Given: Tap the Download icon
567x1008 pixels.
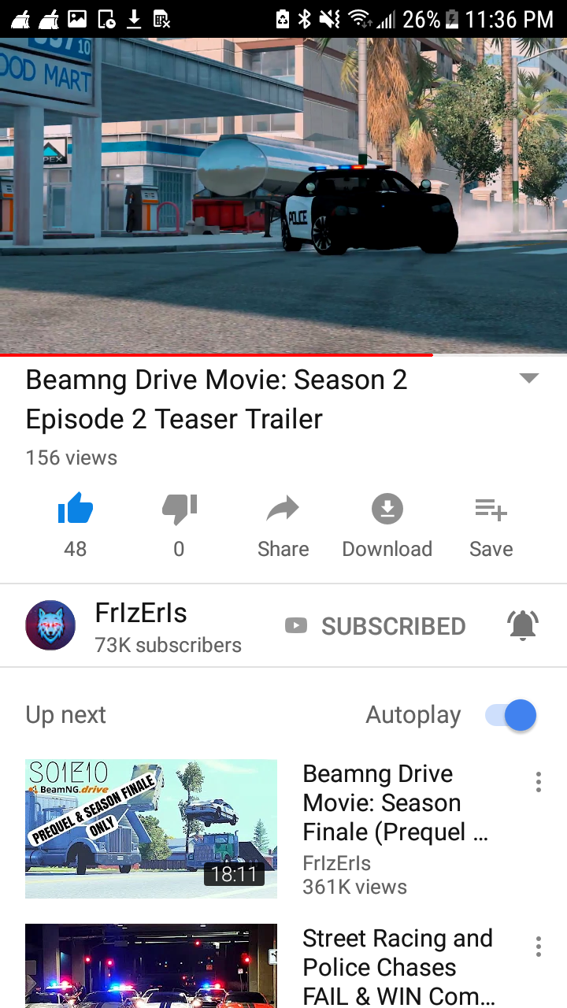Looking at the screenshot, I should tap(387, 509).
